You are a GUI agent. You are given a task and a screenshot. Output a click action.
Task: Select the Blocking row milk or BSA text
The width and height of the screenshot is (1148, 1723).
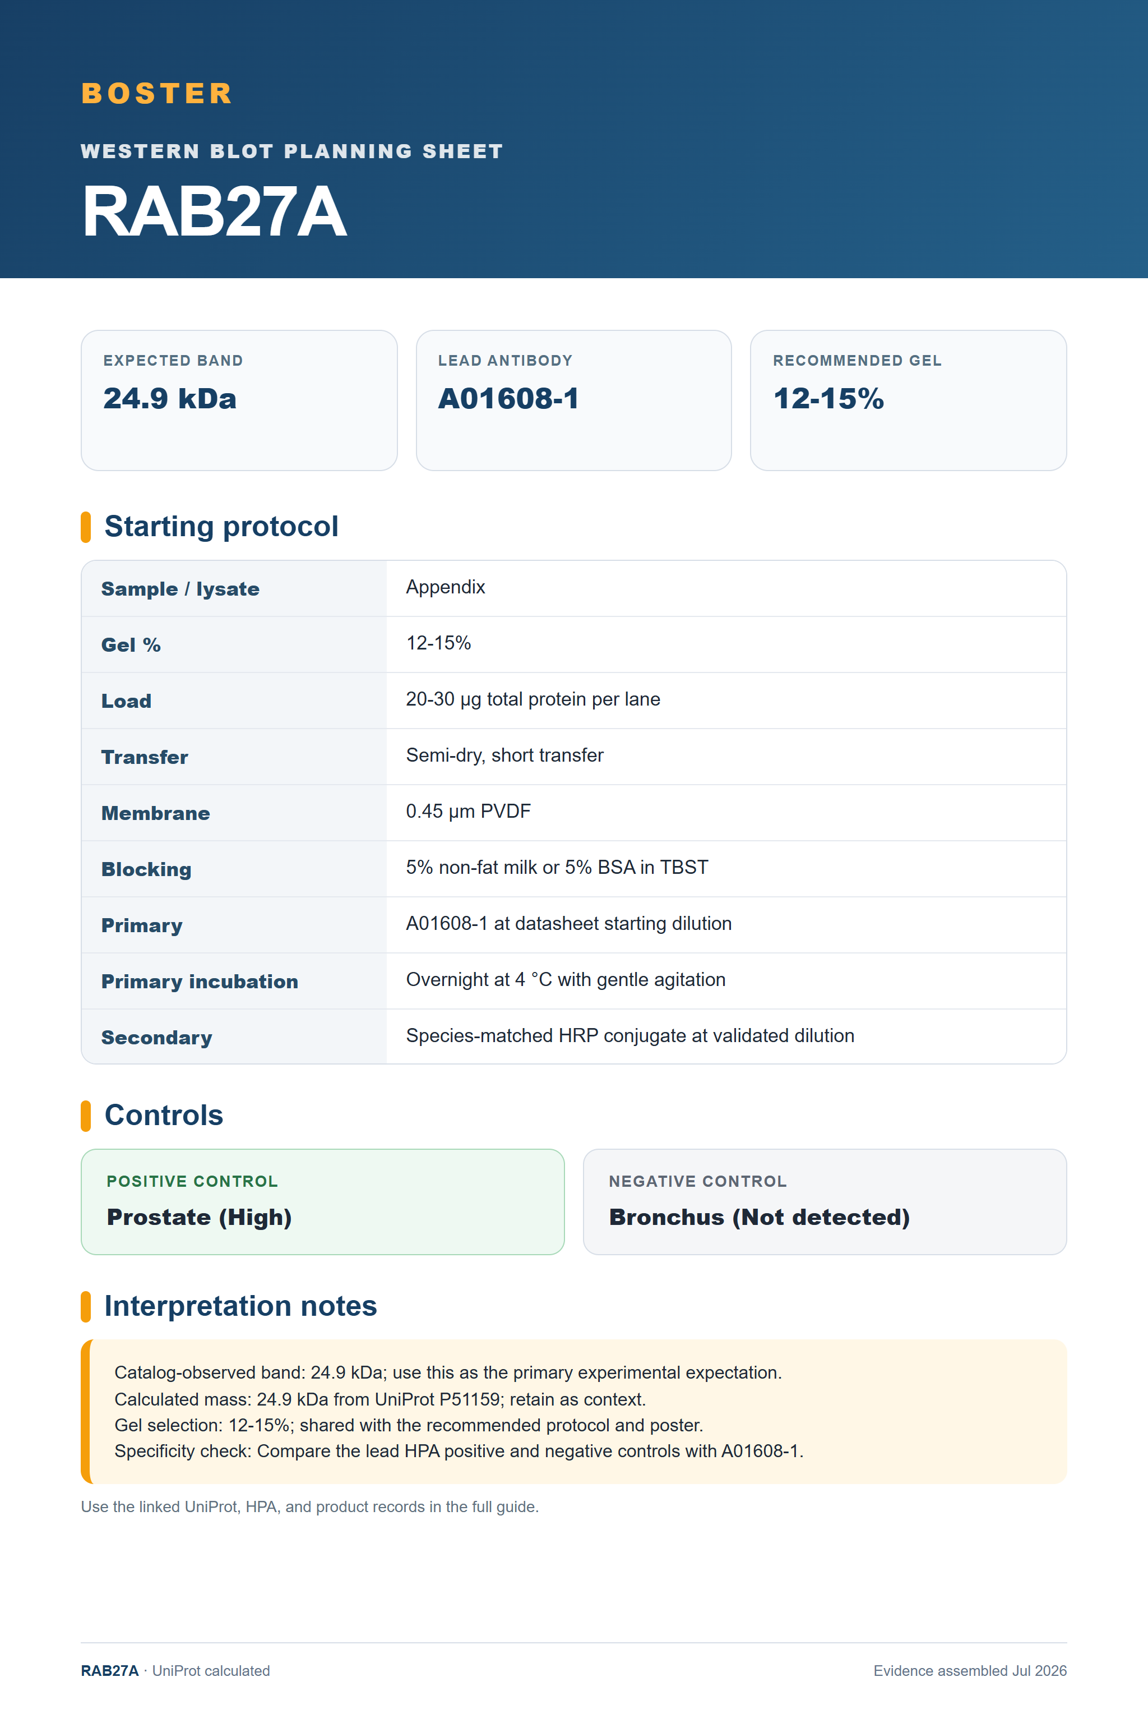557,867
